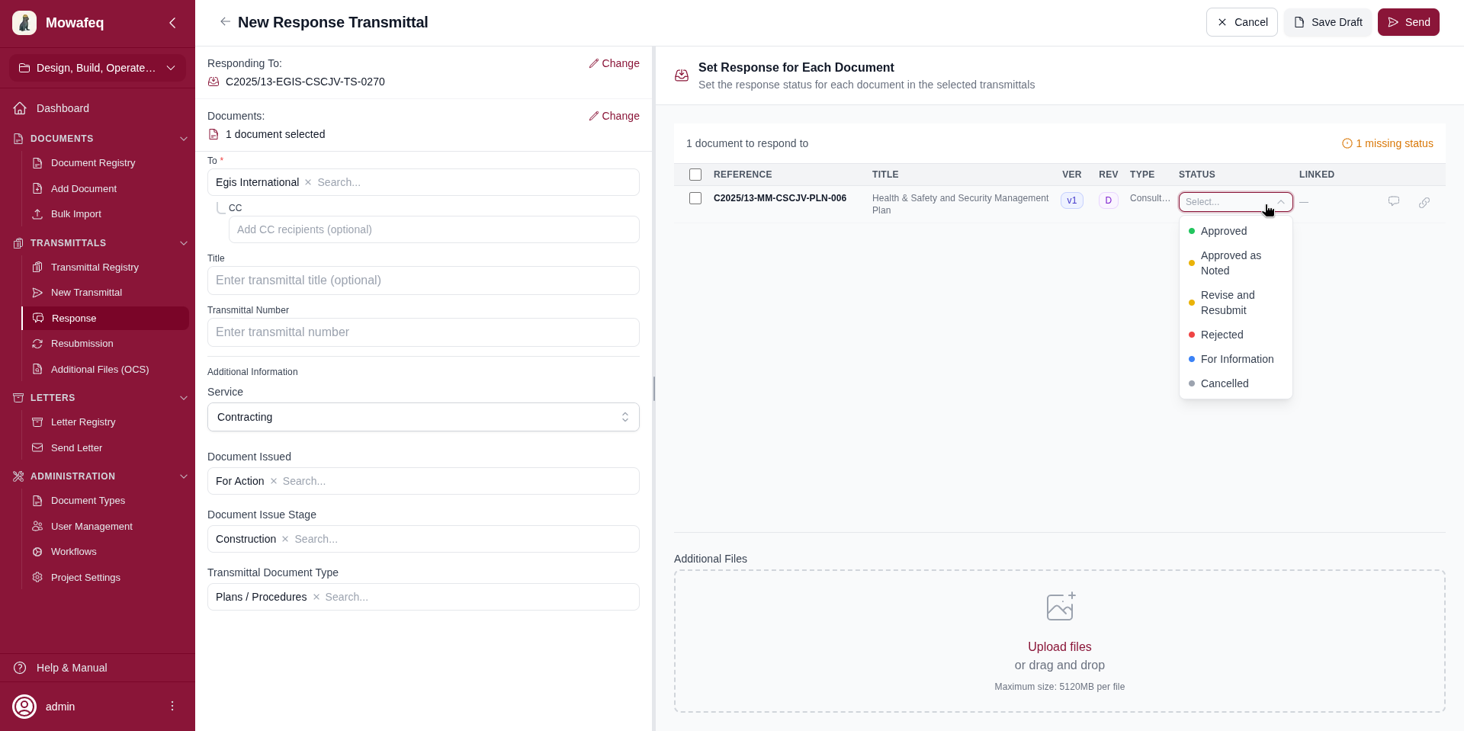Image resolution: width=1464 pixels, height=731 pixels.
Task: Click the back arrow beside New Response Transmittal
Action: coord(225,21)
